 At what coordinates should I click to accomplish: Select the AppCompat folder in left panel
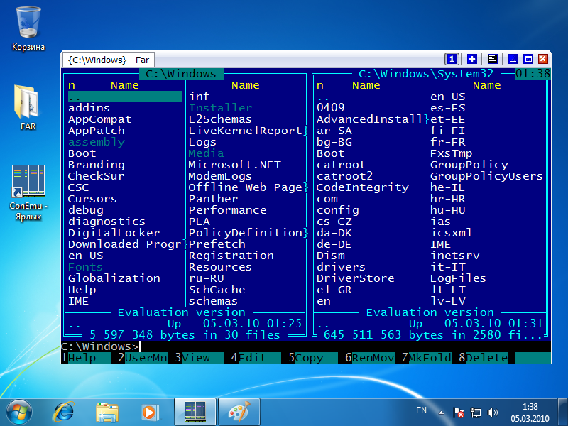pyautogui.click(x=99, y=119)
